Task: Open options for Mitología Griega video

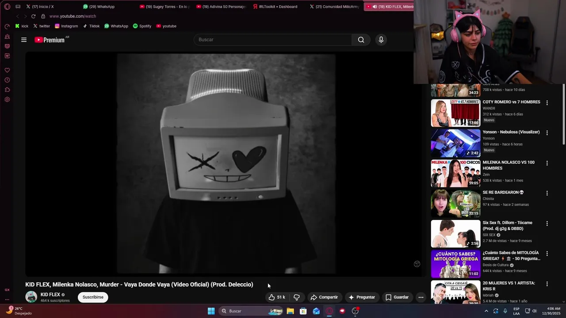Action: point(547,254)
